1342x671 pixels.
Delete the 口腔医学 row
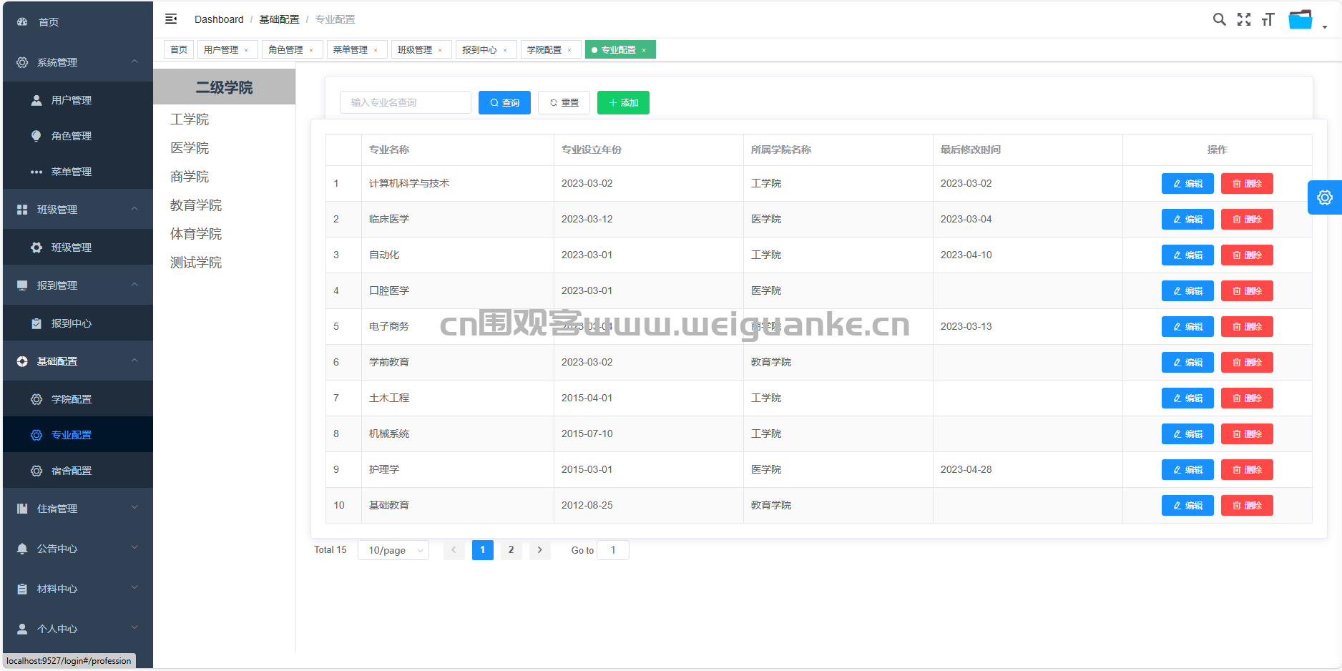click(1247, 291)
